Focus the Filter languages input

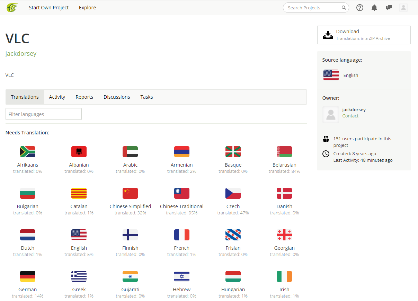[x=44, y=114]
